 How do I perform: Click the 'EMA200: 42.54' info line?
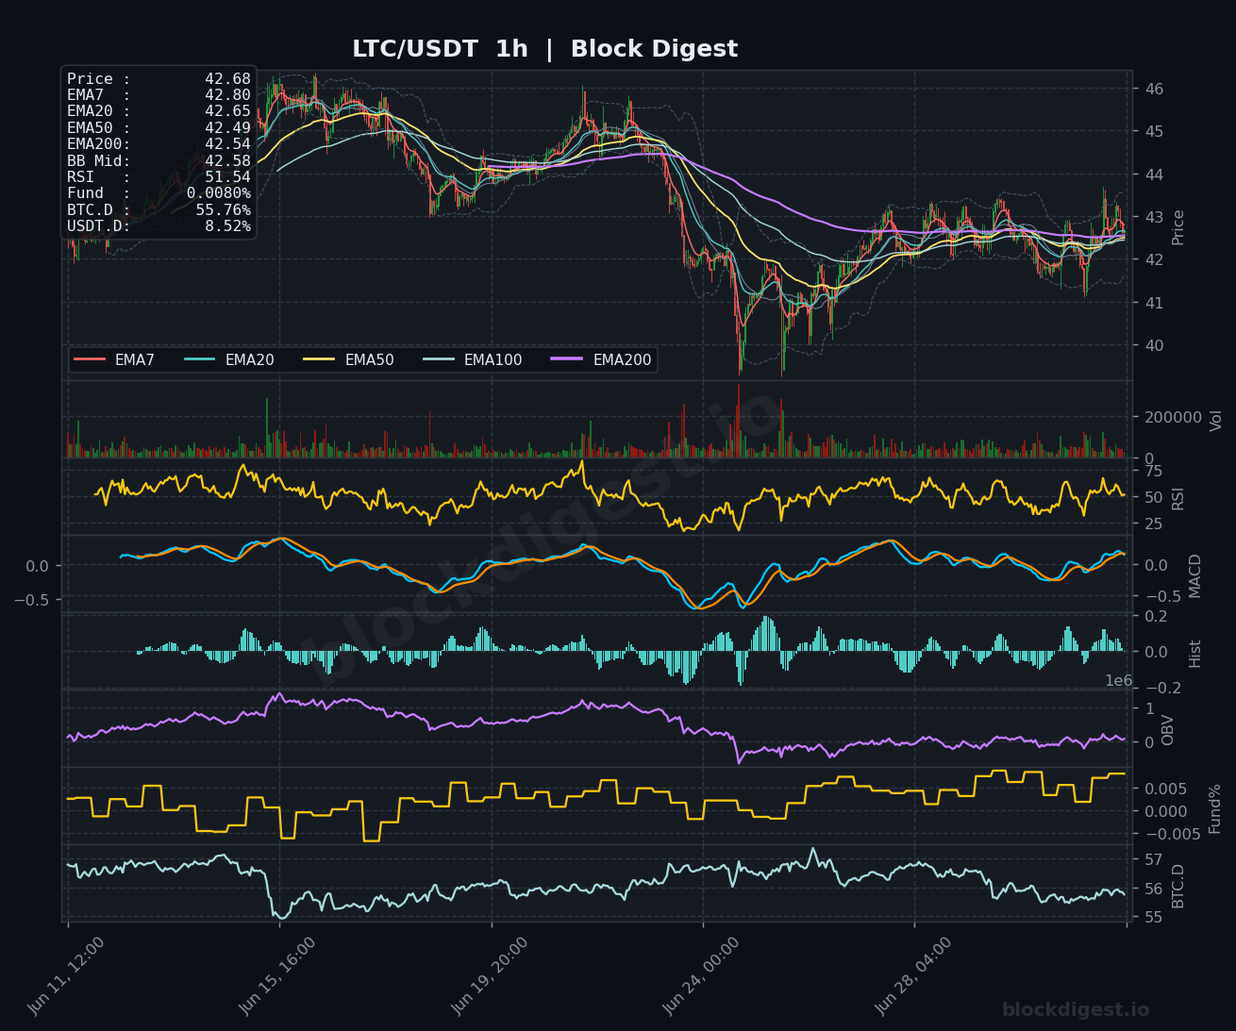(x=159, y=143)
